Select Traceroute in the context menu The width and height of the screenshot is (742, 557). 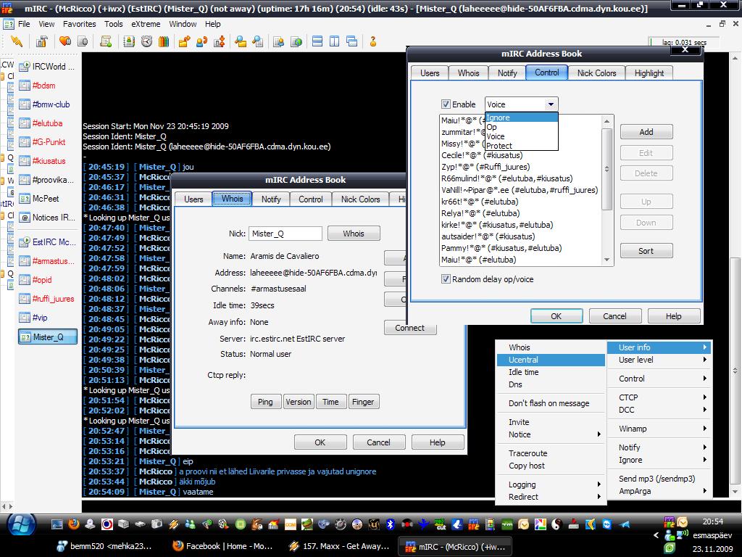pyautogui.click(x=551, y=453)
